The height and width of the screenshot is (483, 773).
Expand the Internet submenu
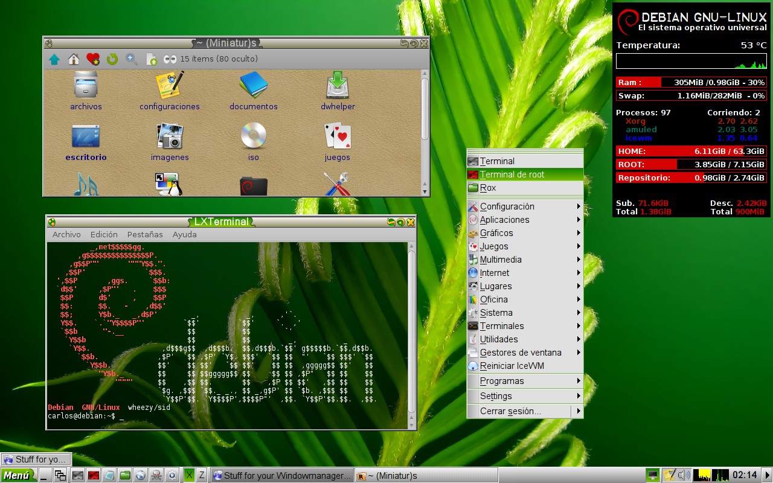[525, 273]
